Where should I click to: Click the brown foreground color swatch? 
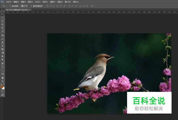click(x=2, y=87)
